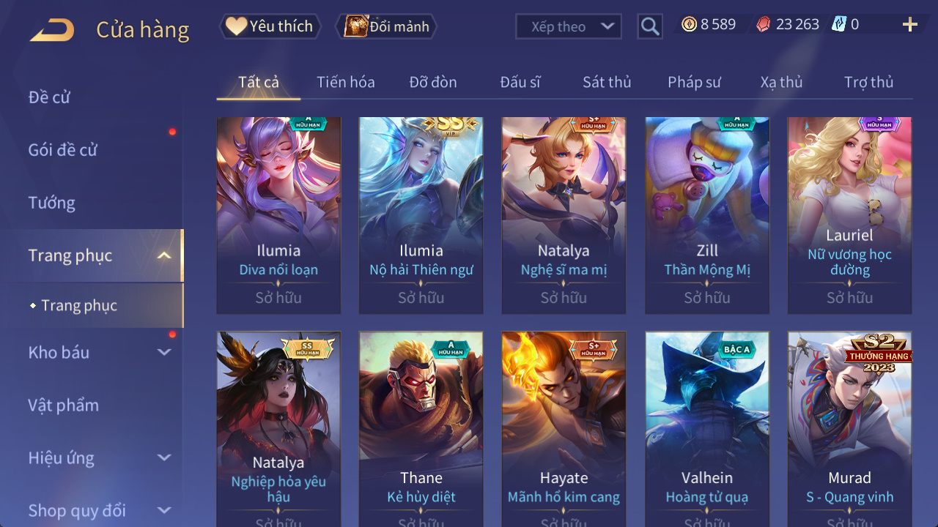
Task: Expand the Hiệu ứng sidebar section
Action: pyautogui.click(x=164, y=457)
